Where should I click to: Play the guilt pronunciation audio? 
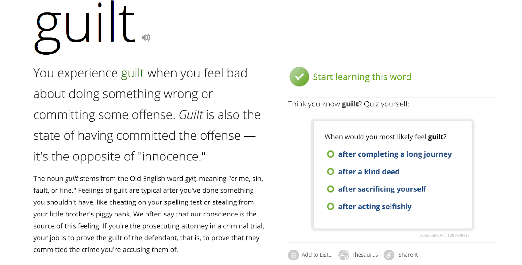click(146, 37)
